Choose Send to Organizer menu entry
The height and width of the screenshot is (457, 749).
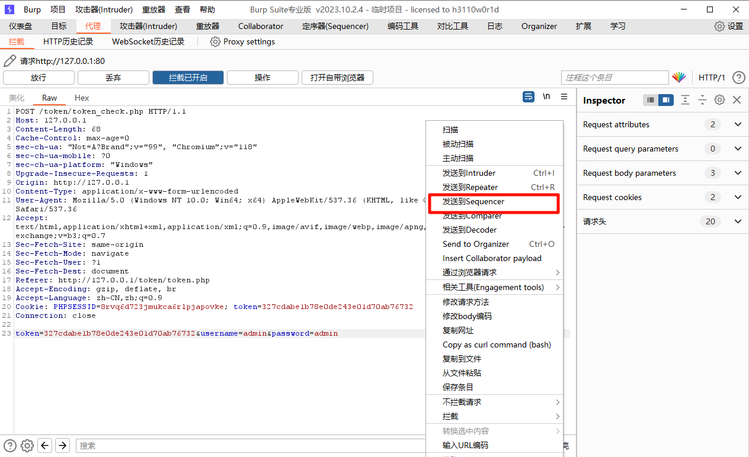(x=495, y=244)
